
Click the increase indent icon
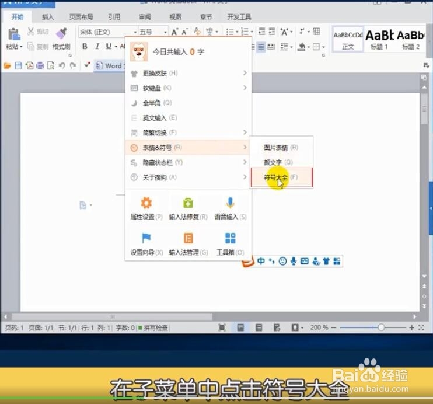[x=272, y=32]
